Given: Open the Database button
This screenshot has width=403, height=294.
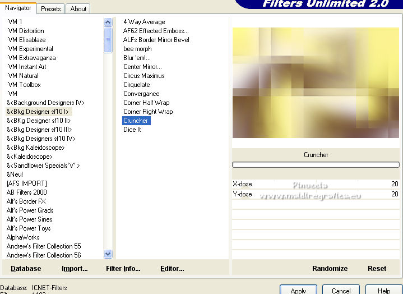Looking at the screenshot, I should coord(26,269).
